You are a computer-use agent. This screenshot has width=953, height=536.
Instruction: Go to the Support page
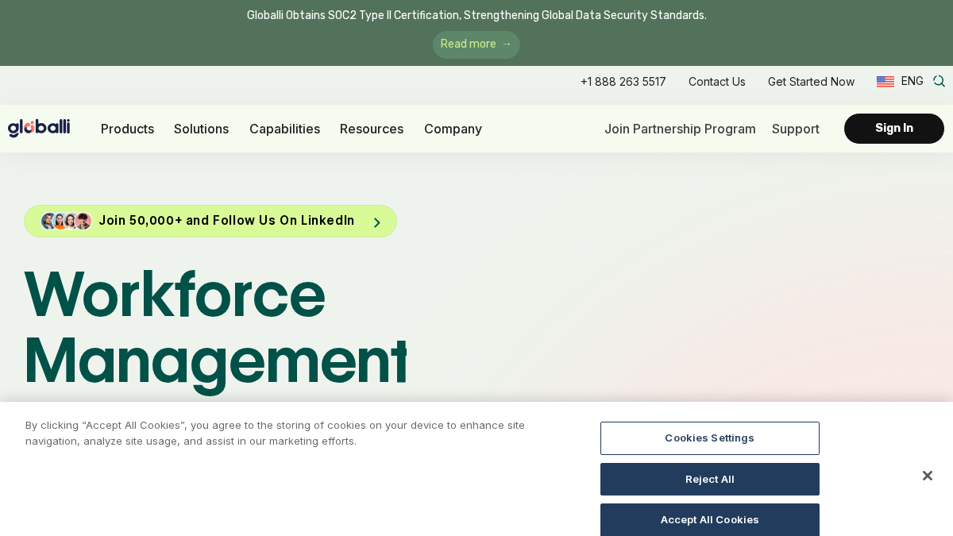tap(796, 129)
